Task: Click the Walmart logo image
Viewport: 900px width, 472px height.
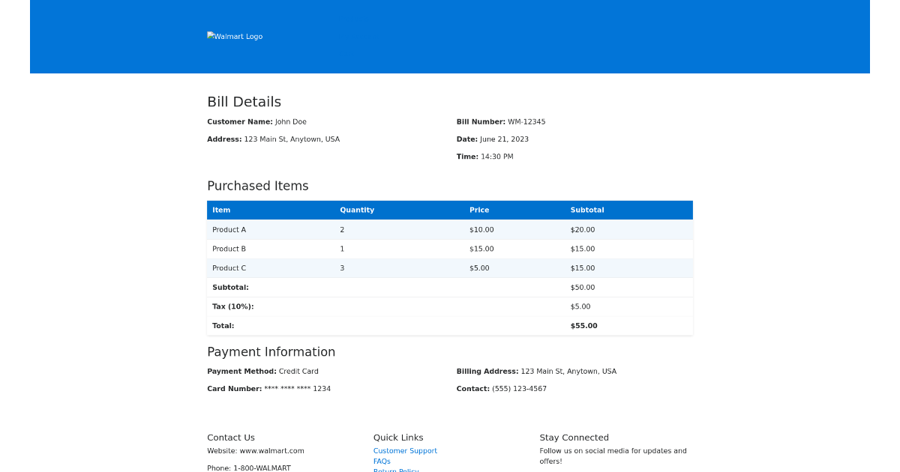Action: (235, 36)
